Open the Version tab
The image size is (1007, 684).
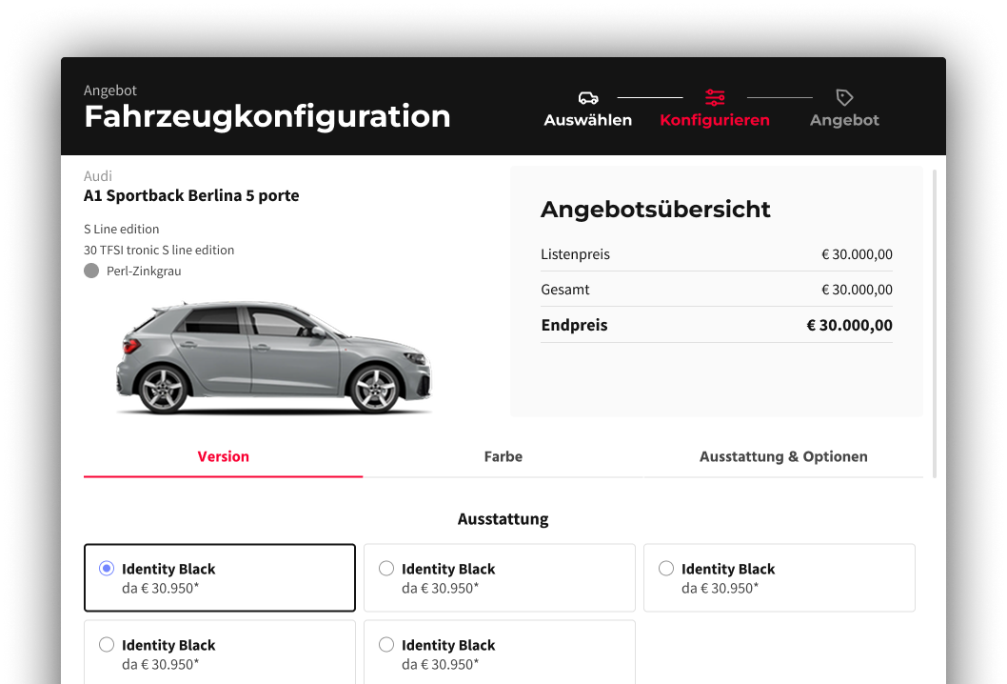223,456
